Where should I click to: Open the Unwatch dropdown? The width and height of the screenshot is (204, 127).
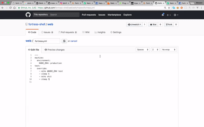[134, 24]
